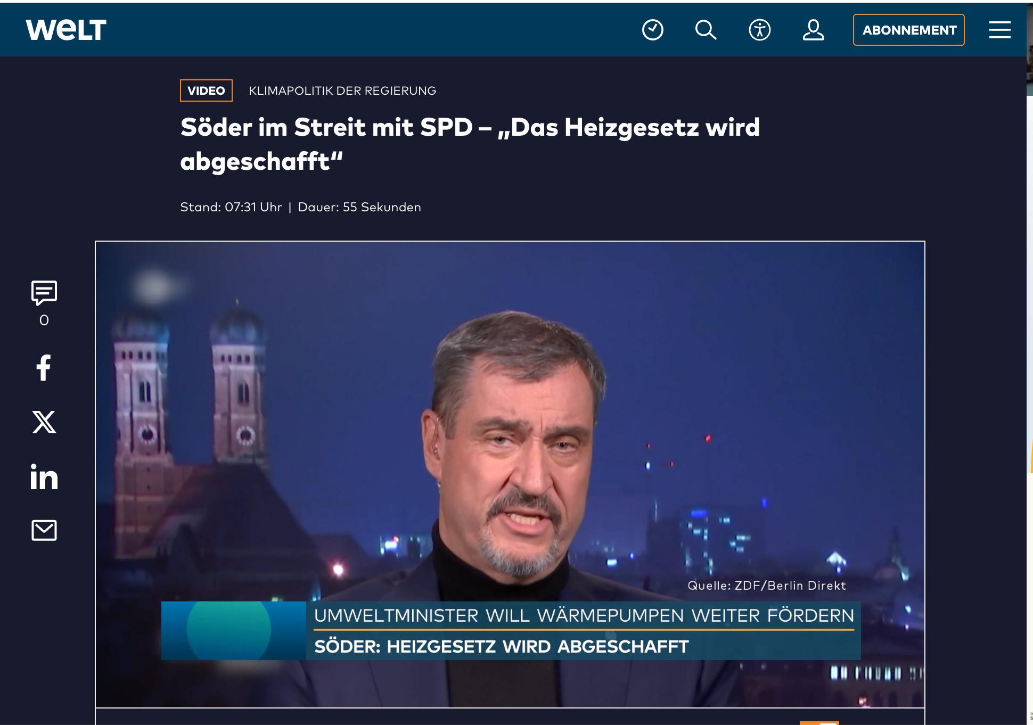
Task: Open the hamburger navigation menu
Action: tap(999, 30)
